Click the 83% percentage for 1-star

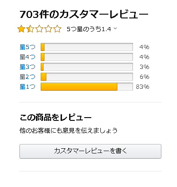coord(142,87)
